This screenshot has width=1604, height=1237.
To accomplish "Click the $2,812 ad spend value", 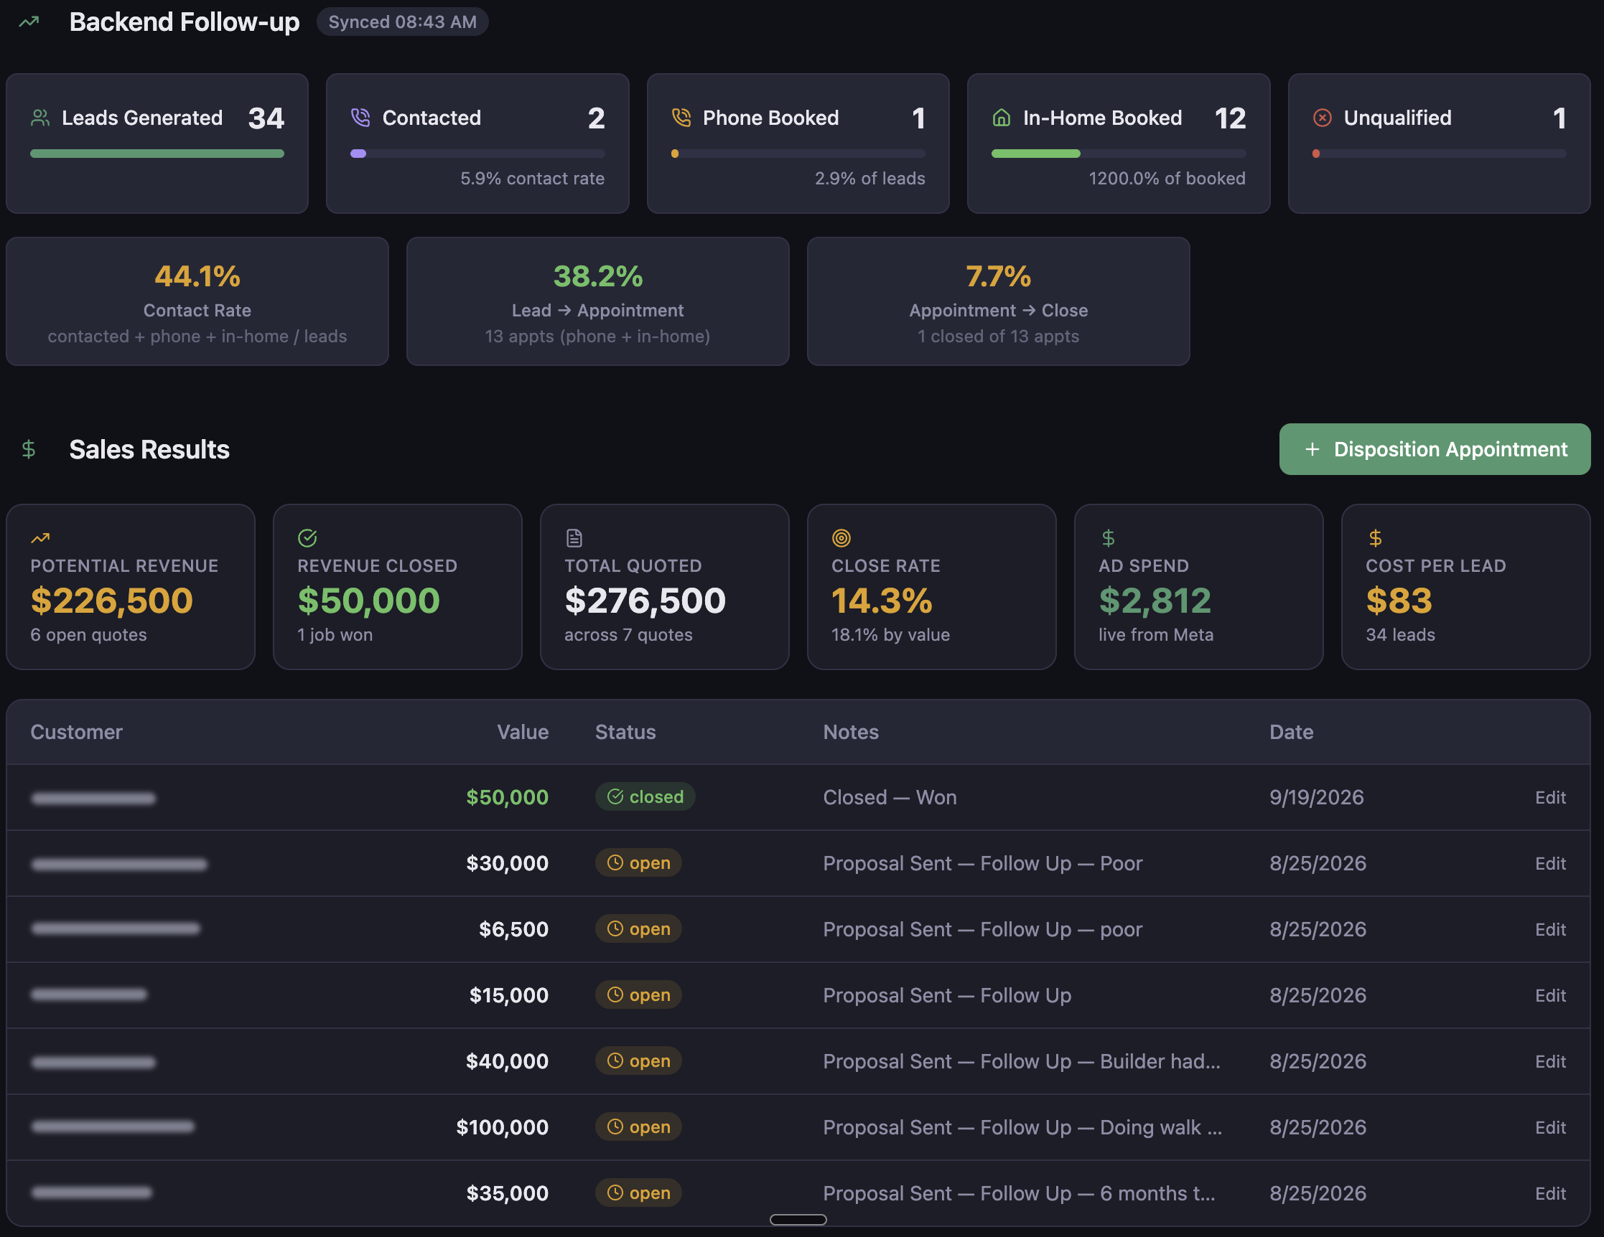I will click(1155, 601).
